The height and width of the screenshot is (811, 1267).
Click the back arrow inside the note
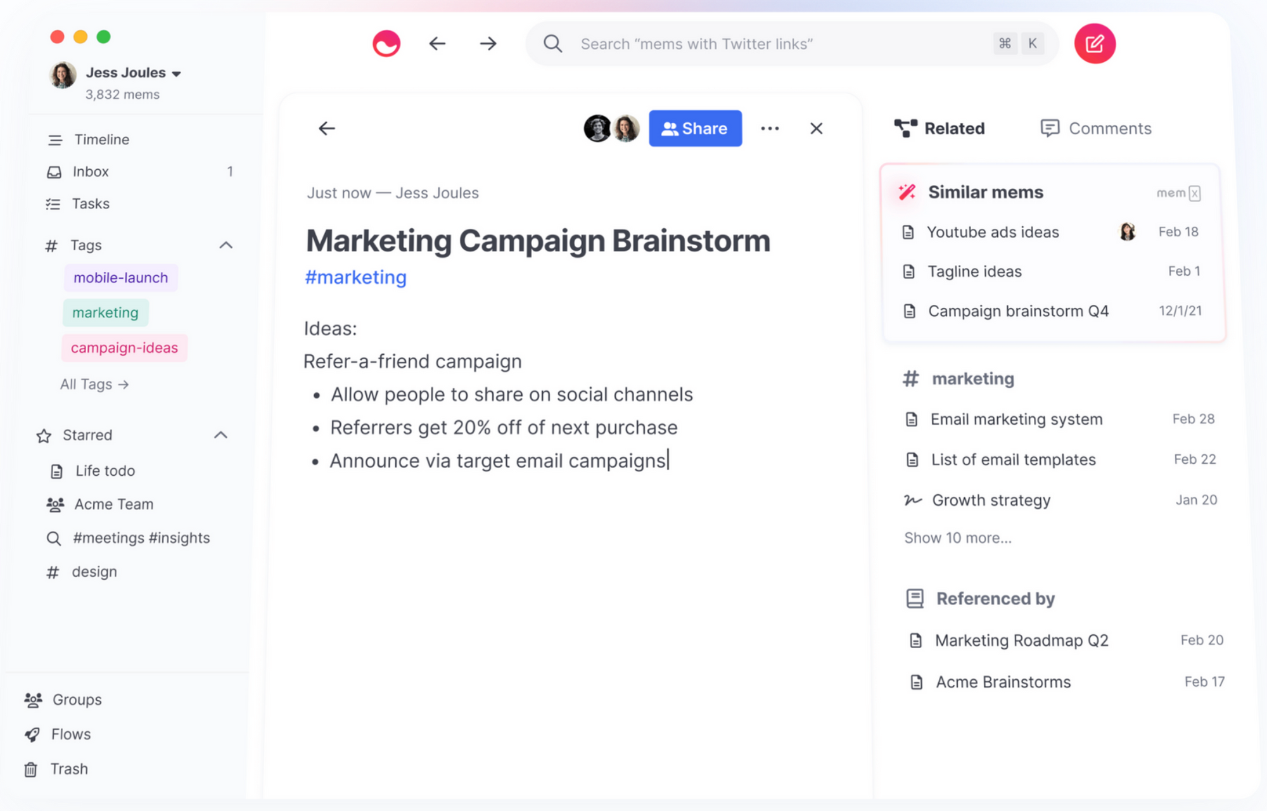click(x=327, y=129)
